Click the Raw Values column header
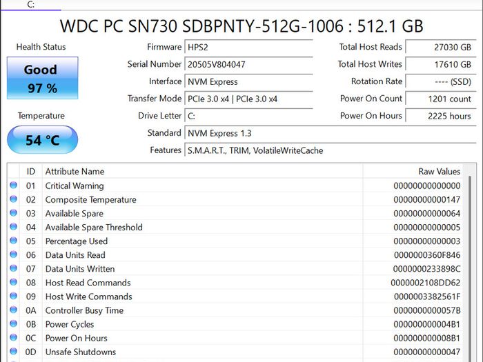The image size is (483, 362). pos(413,171)
